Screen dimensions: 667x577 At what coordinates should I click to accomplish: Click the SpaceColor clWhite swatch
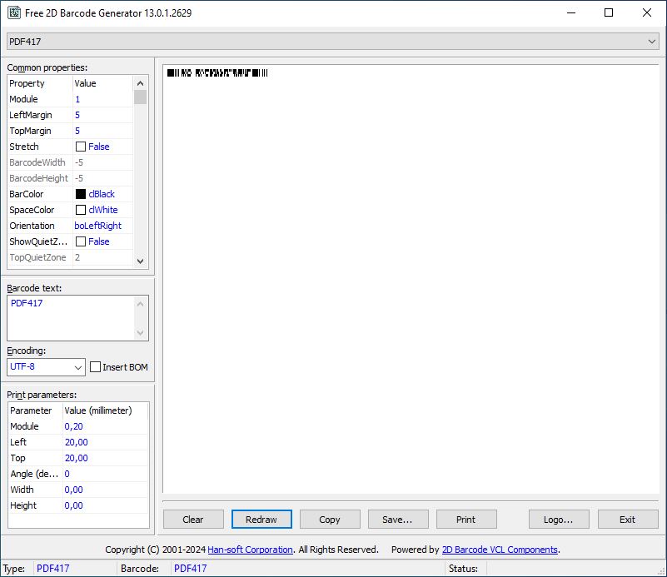click(81, 210)
